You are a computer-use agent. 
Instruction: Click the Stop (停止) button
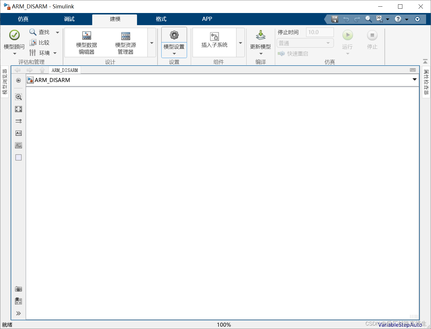(372, 35)
